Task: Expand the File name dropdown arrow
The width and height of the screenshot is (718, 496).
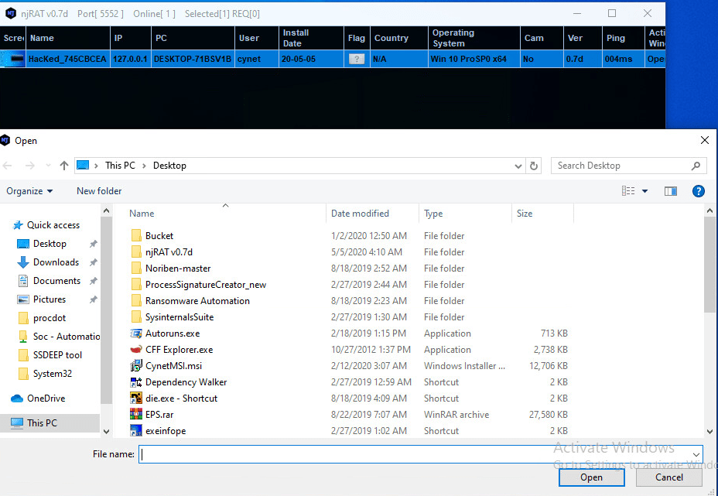Action: (696, 455)
